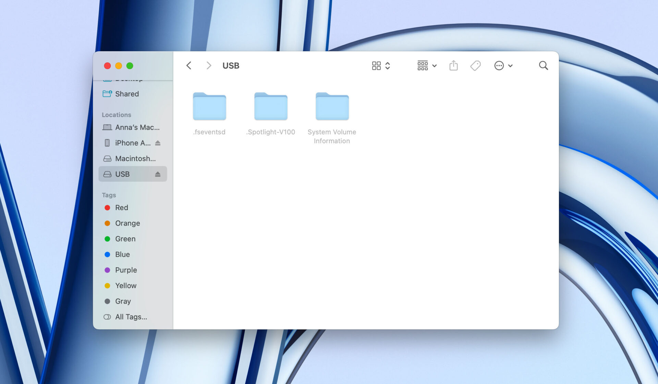The width and height of the screenshot is (658, 384).
Task: Select the Purple tag in the sidebar
Action: click(x=126, y=270)
